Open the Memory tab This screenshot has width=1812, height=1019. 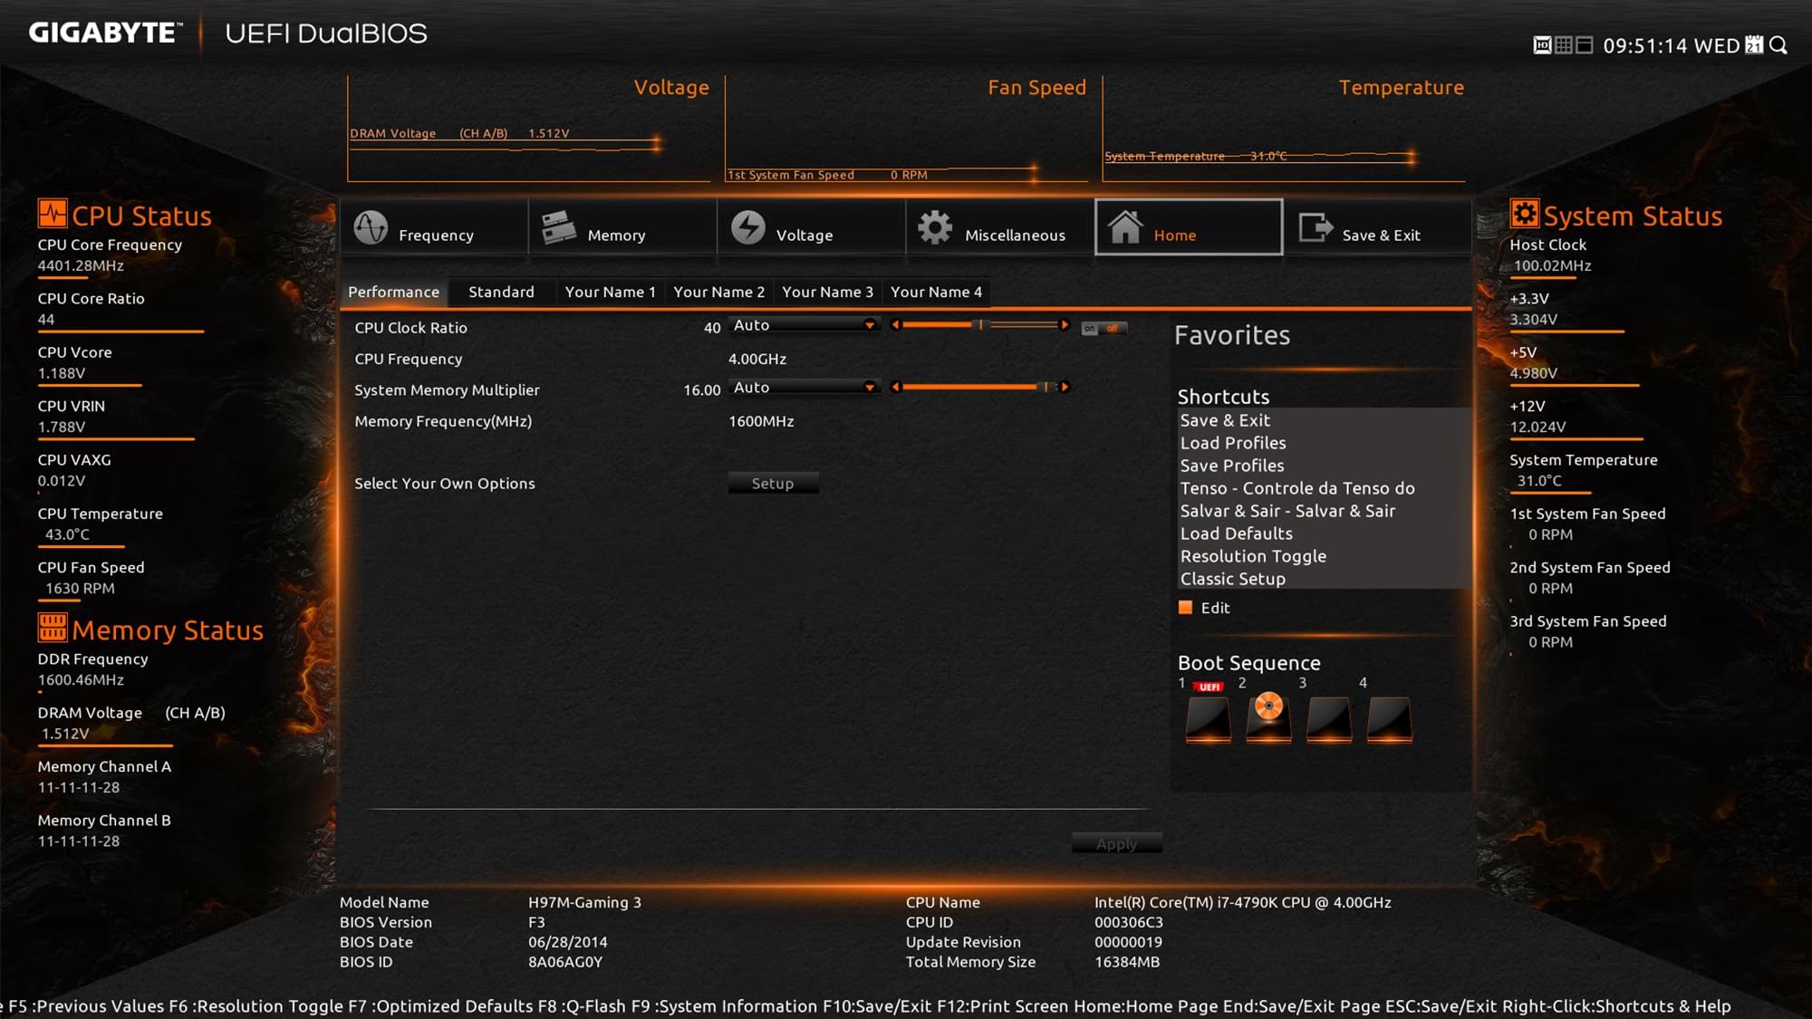coord(622,227)
